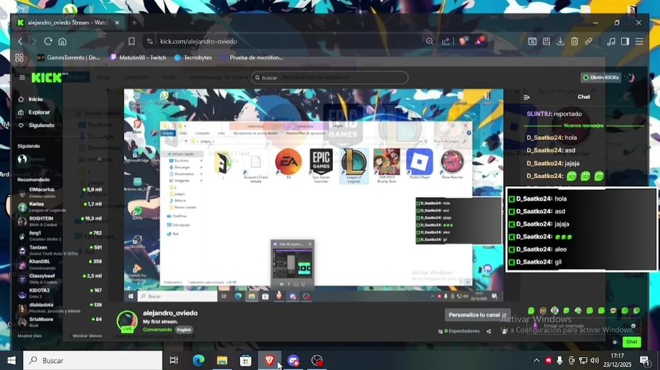This screenshot has width=660, height=370.
Task: Open browser downloads icon
Action: point(560,42)
